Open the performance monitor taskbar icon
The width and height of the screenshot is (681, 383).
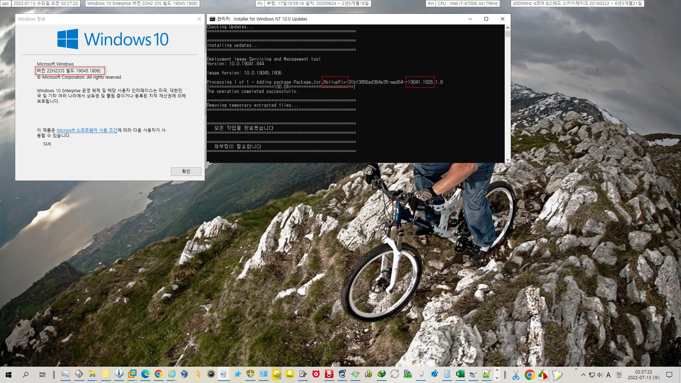[x=65, y=374]
